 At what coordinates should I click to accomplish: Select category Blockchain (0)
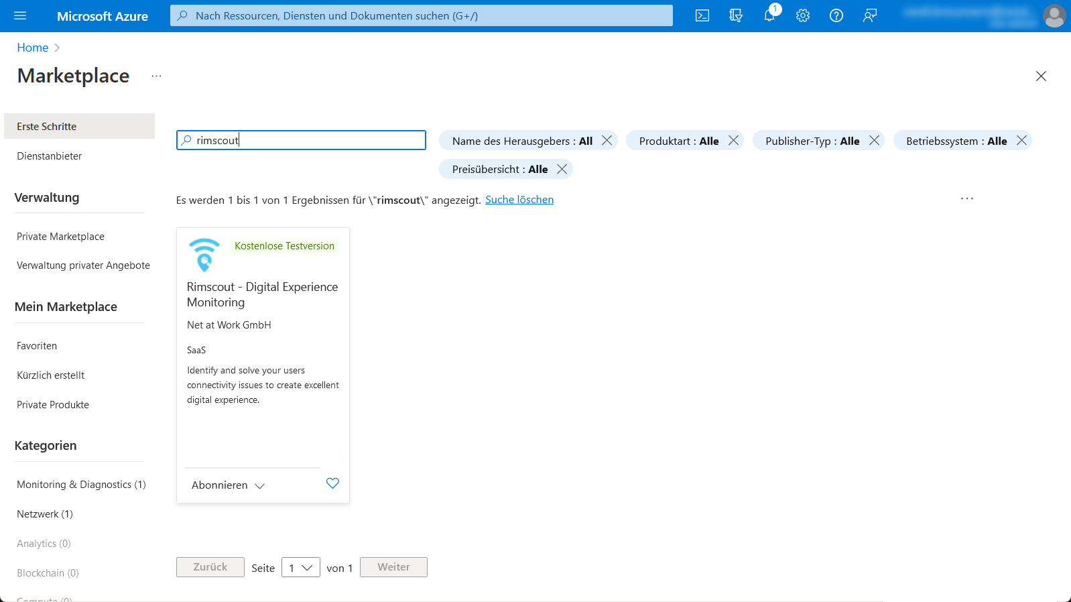[x=48, y=573]
